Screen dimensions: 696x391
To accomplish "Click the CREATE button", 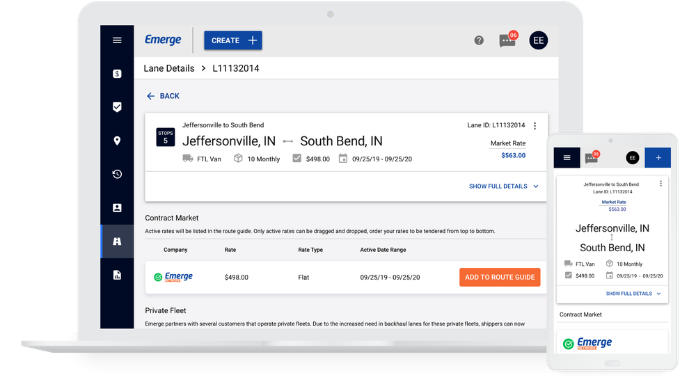I will (x=233, y=40).
